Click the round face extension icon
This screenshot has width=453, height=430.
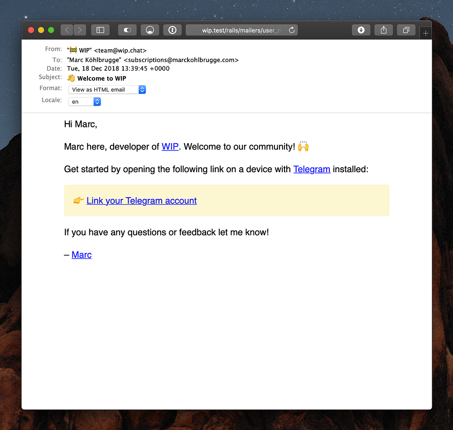(150, 30)
